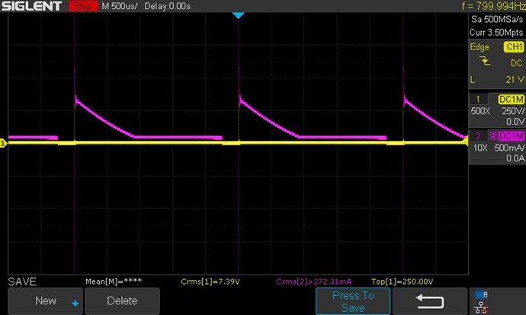Click the SIGLENT logo
Image resolution: width=526 pixels, height=315 pixels.
(x=31, y=6)
